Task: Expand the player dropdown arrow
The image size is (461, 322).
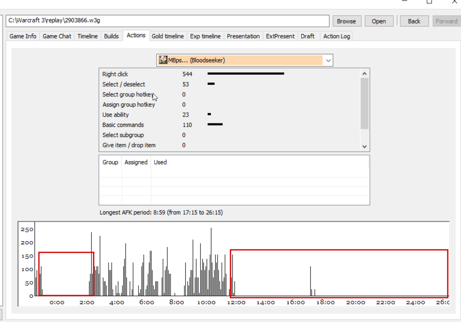Action: click(328, 61)
